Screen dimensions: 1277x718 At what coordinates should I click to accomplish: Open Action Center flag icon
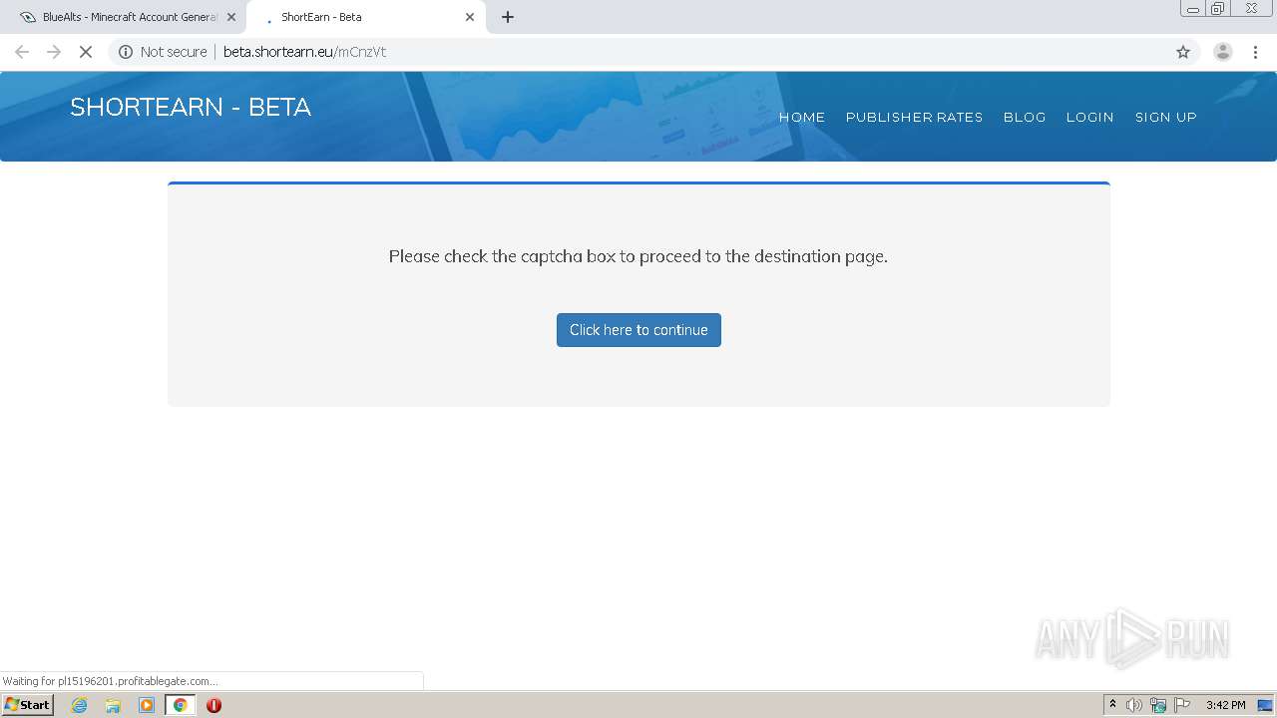[1182, 705]
